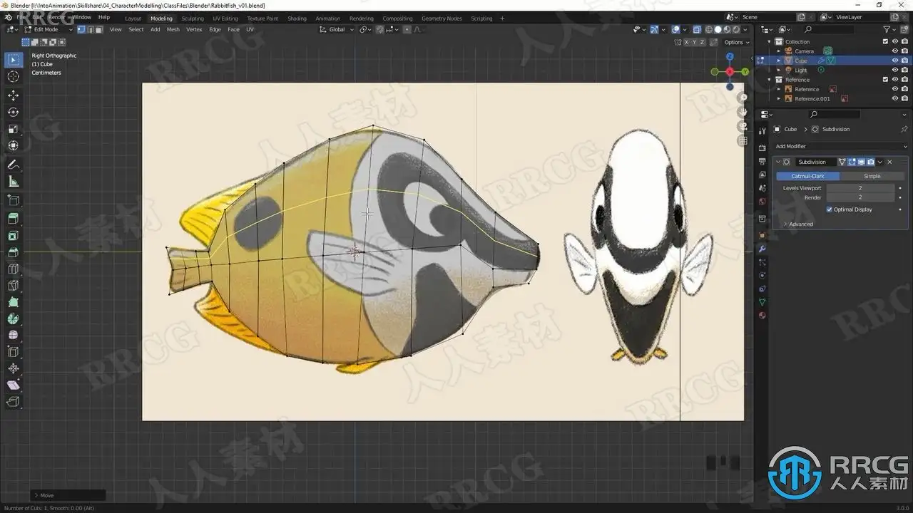Select the Move tool in the toolbar

point(13,95)
